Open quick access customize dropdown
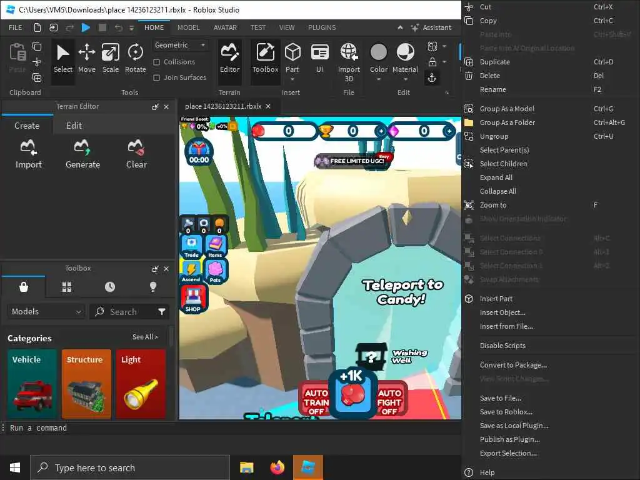This screenshot has height=480, width=640. coord(131,28)
